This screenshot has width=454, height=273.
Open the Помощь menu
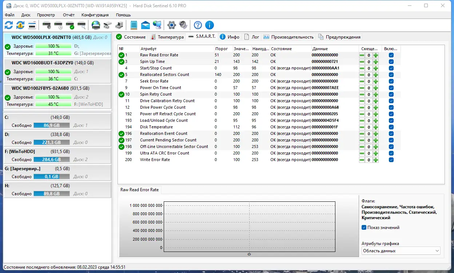(123, 15)
